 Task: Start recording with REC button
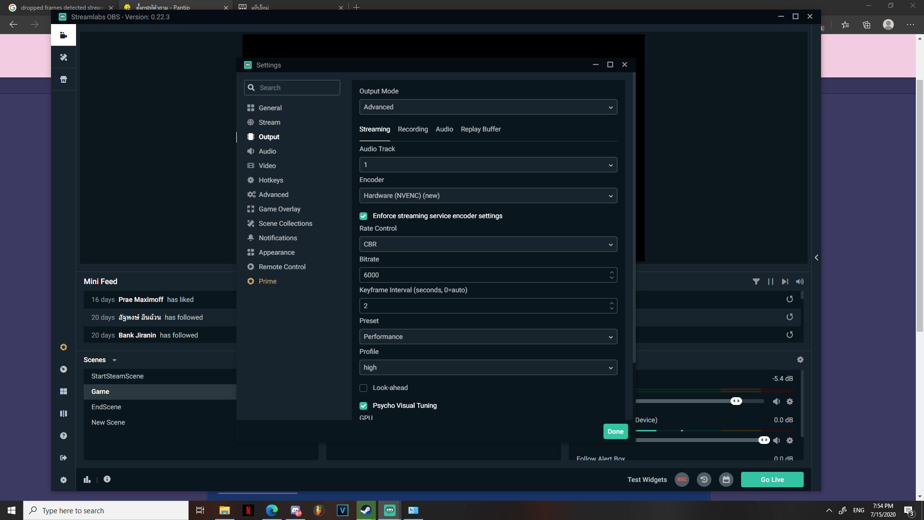682,480
